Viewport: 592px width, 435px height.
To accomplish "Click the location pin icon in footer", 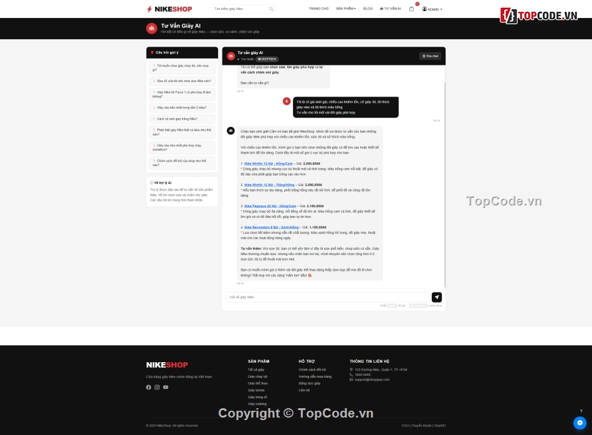I will click(x=351, y=370).
